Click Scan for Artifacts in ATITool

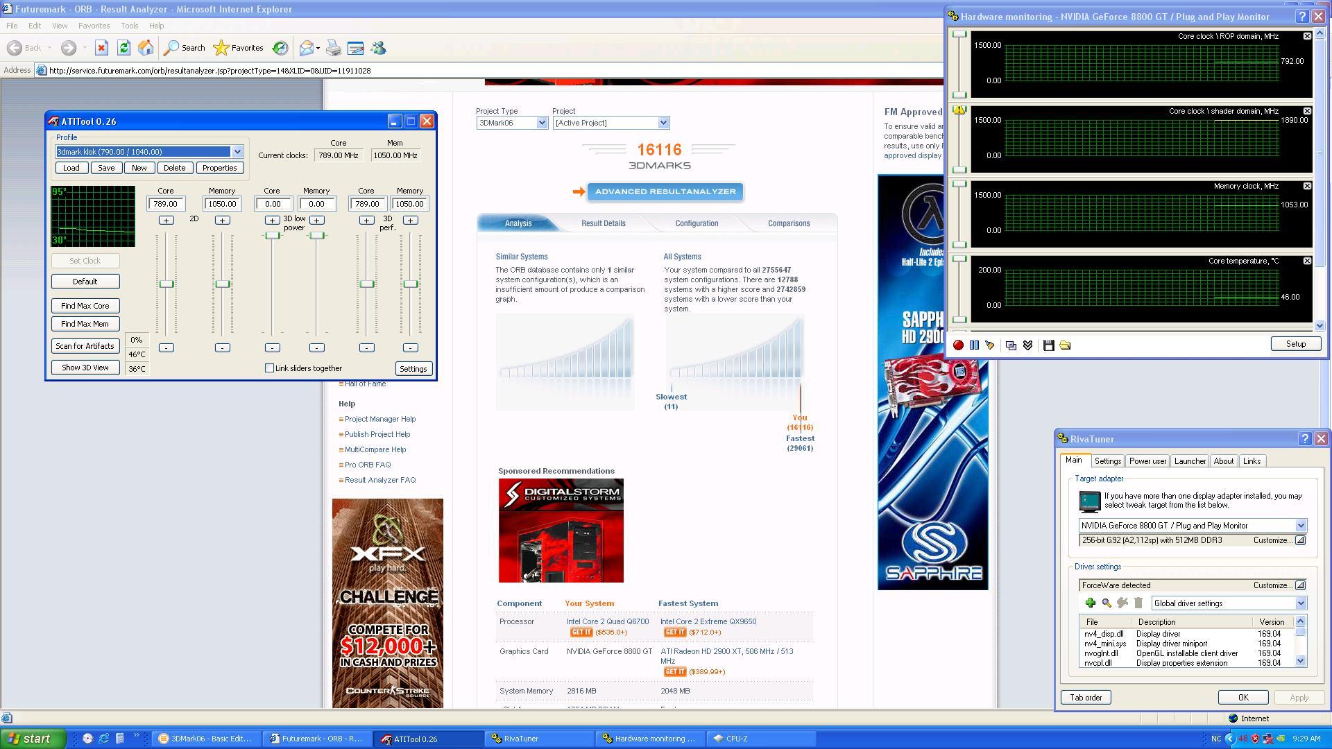click(85, 346)
